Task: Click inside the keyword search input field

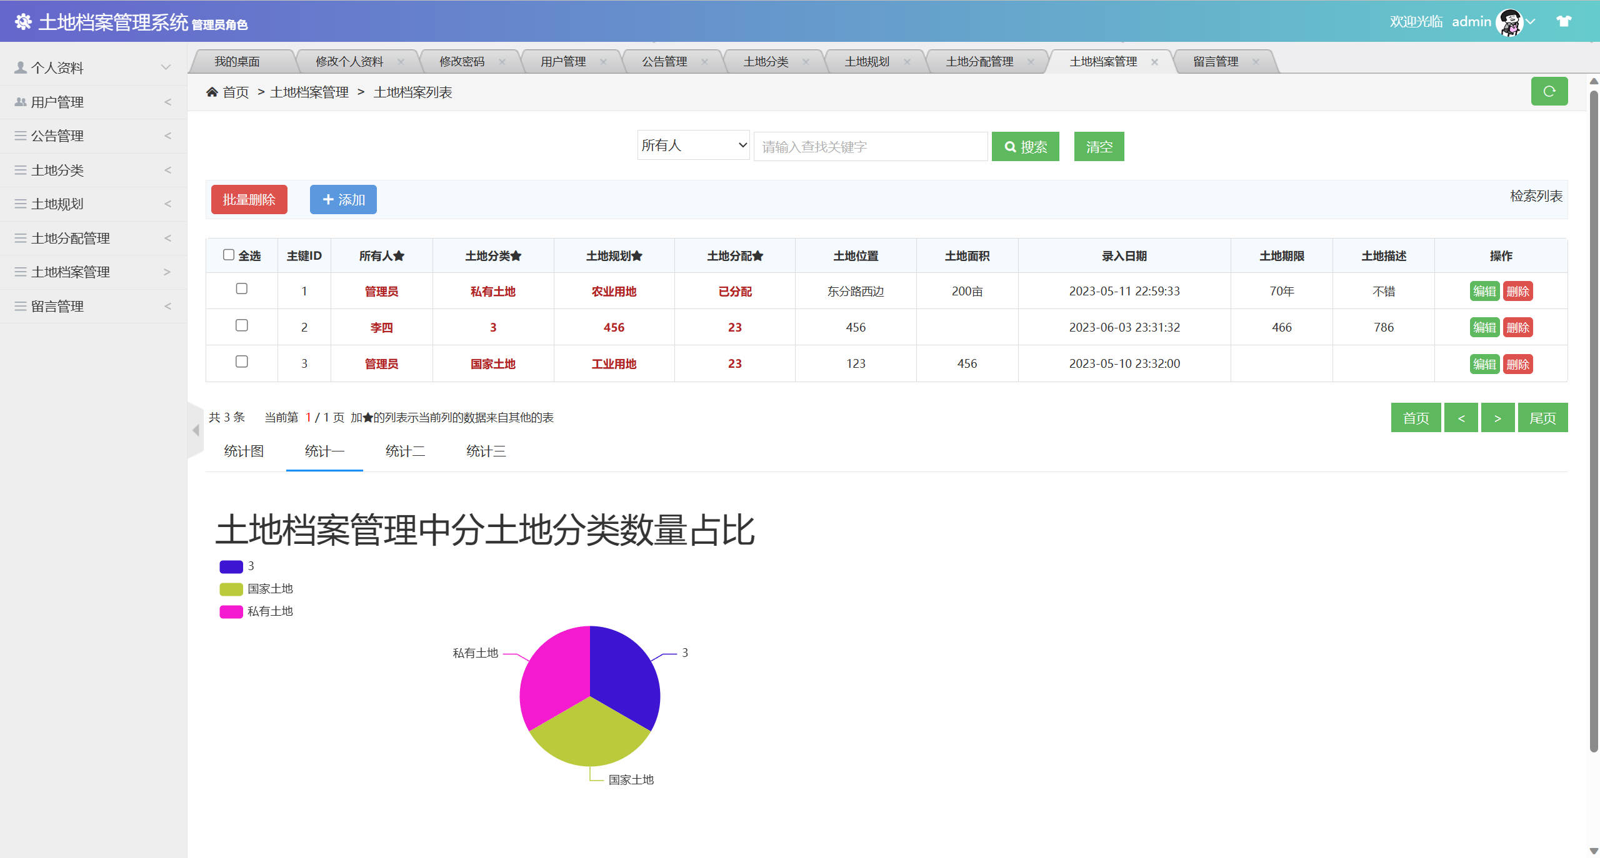Action: click(870, 145)
